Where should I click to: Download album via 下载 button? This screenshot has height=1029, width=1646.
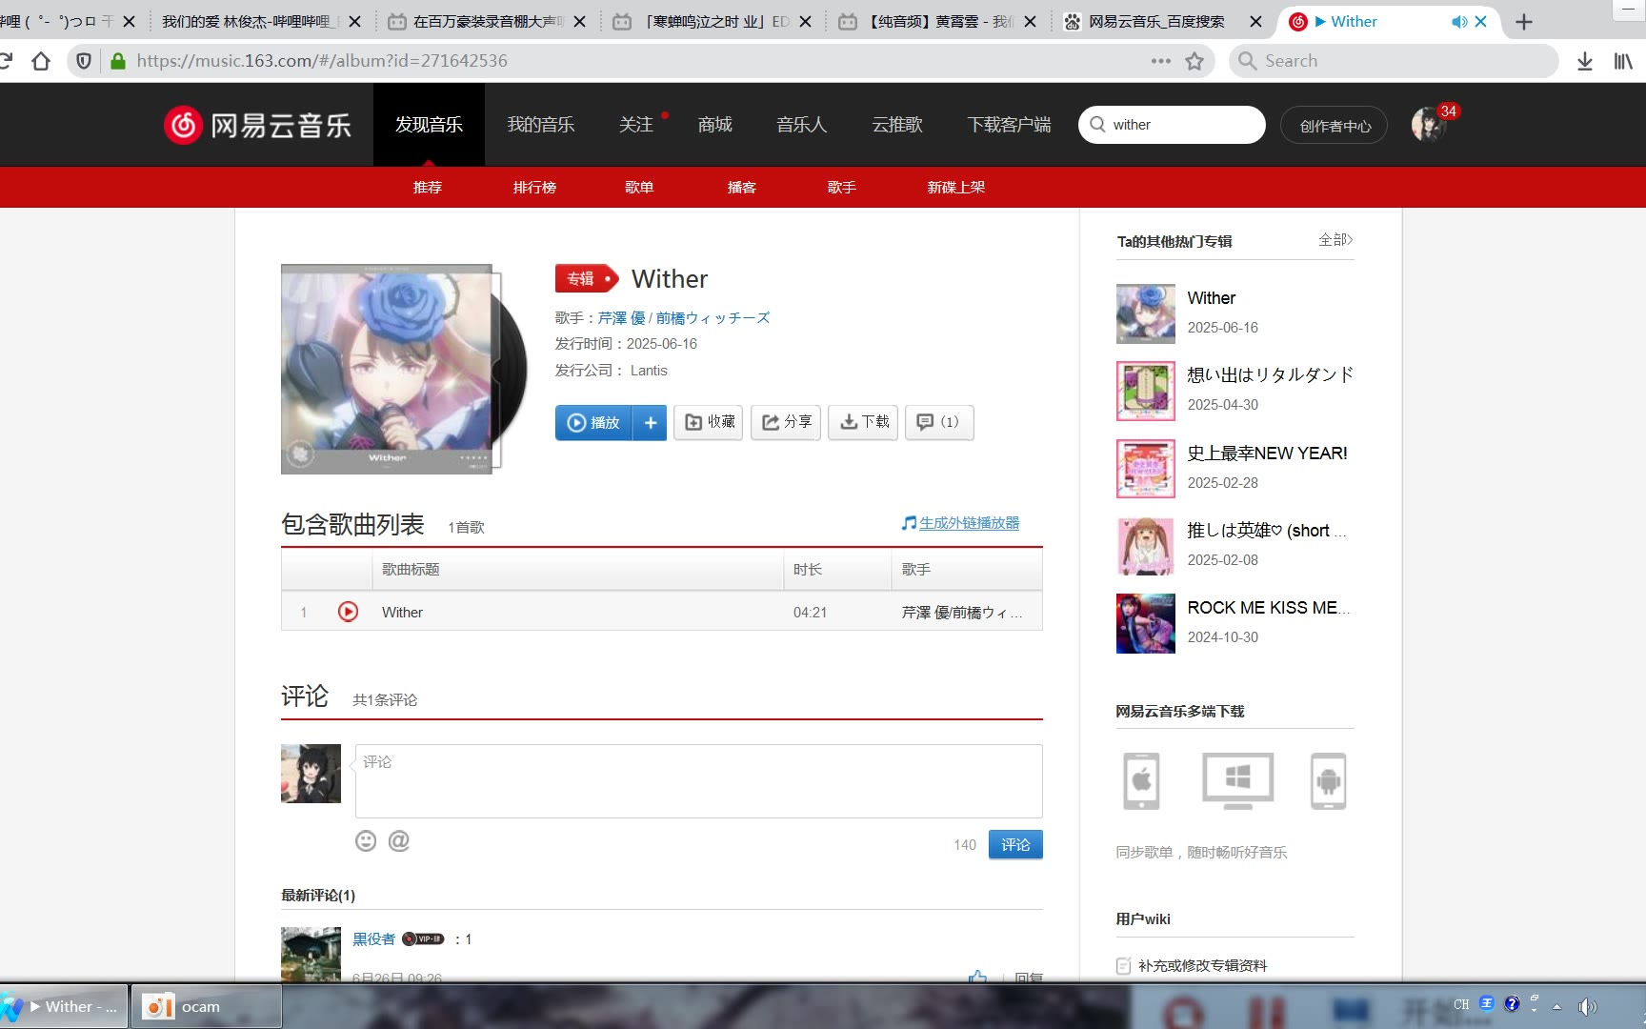click(x=864, y=422)
